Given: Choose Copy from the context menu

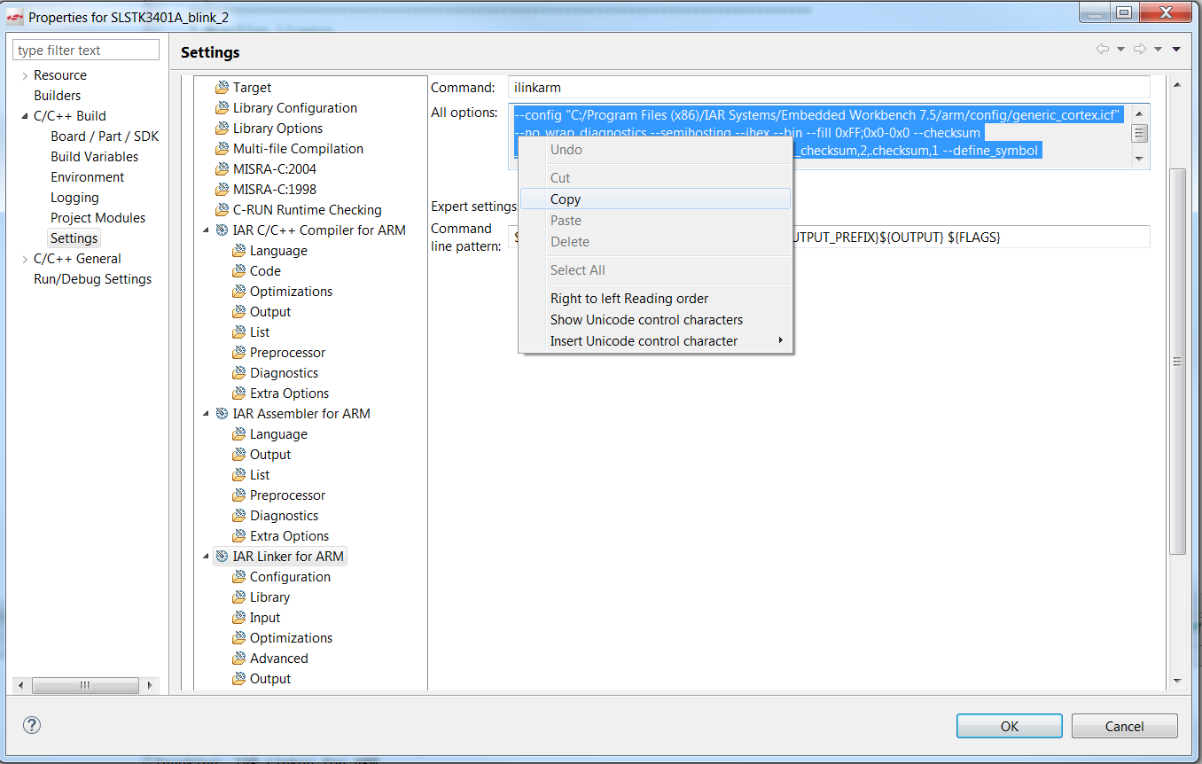Looking at the screenshot, I should coord(566,199).
